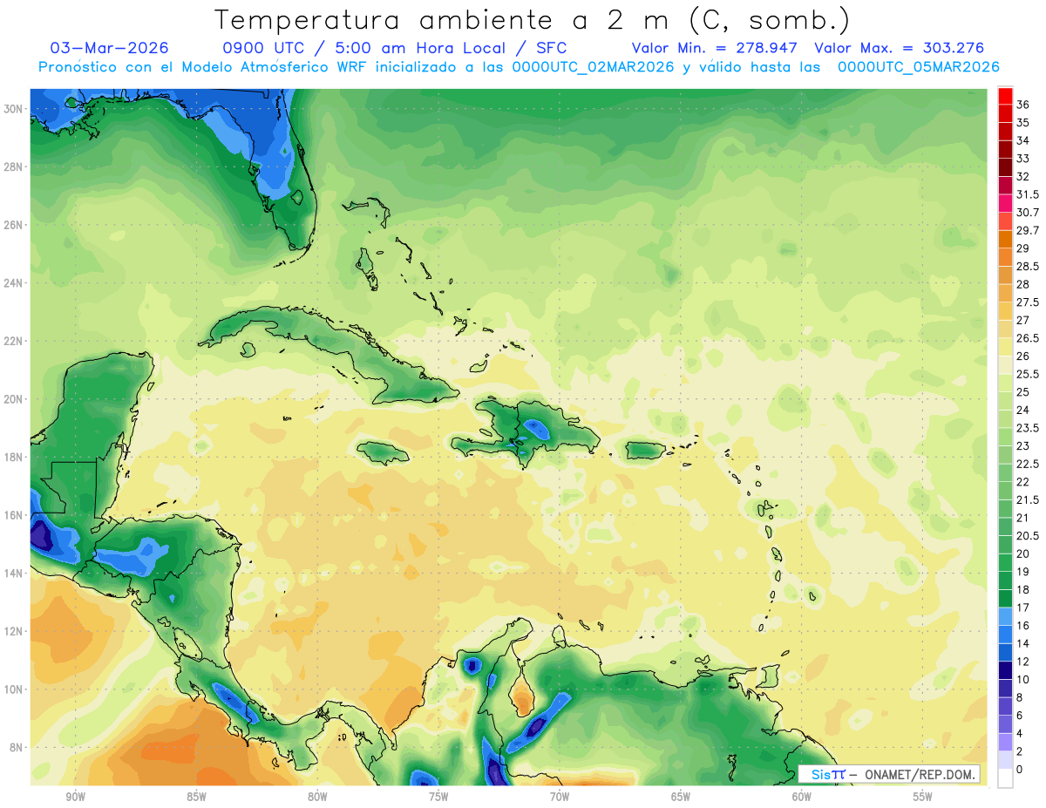
Task: Click the valid-until time '0000UTC_05MAR2026'
Action: pos(918,67)
